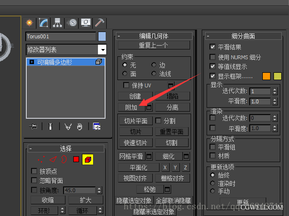Open the orange cage color swatch
The image size is (289, 216).
266,76
